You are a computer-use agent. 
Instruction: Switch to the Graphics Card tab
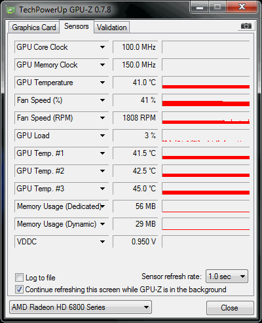pos(34,28)
